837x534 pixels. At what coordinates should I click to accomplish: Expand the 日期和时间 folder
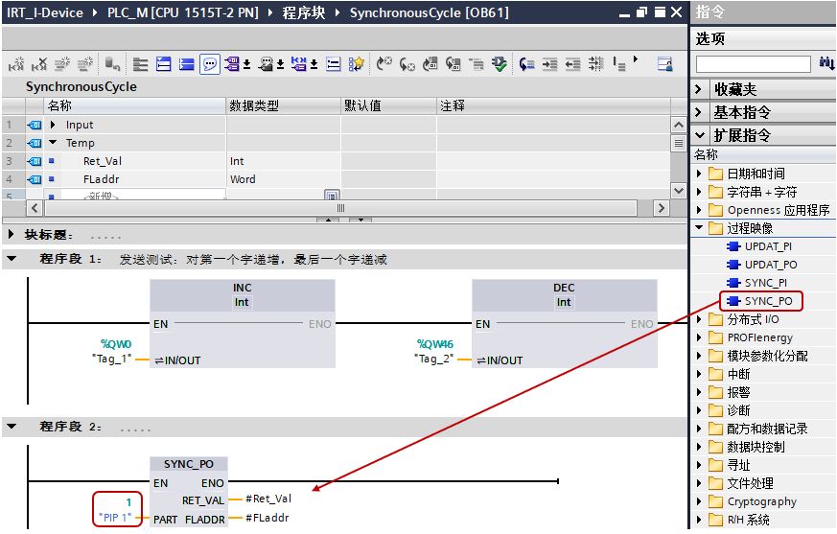pos(699,174)
